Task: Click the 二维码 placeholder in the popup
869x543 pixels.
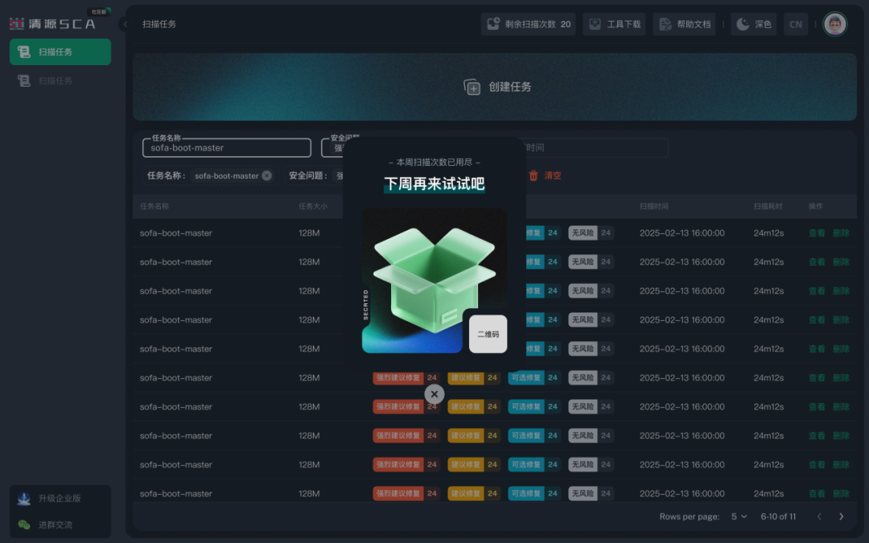Action: click(x=488, y=334)
